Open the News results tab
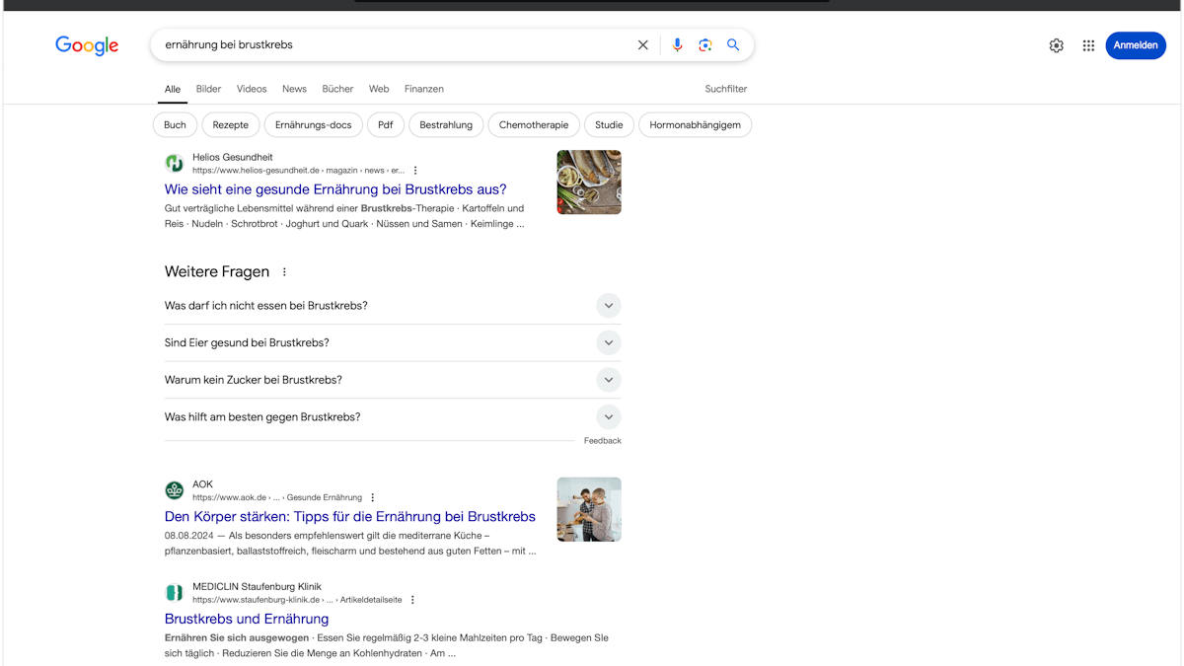Image resolution: width=1184 pixels, height=666 pixels. click(x=294, y=89)
